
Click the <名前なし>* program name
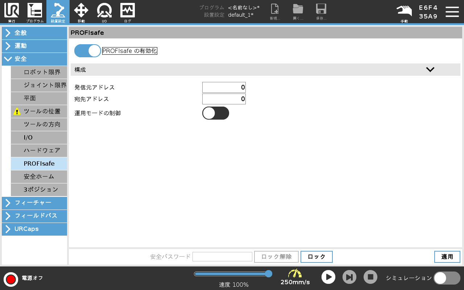(244, 8)
